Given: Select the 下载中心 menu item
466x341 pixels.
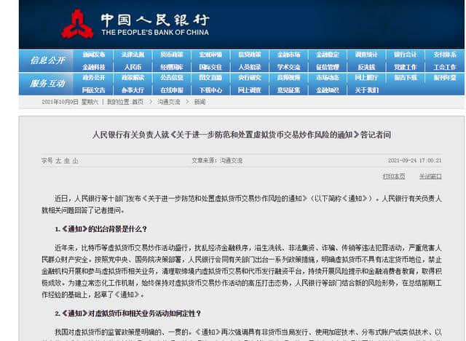Looking at the screenshot, I should tap(210, 90).
